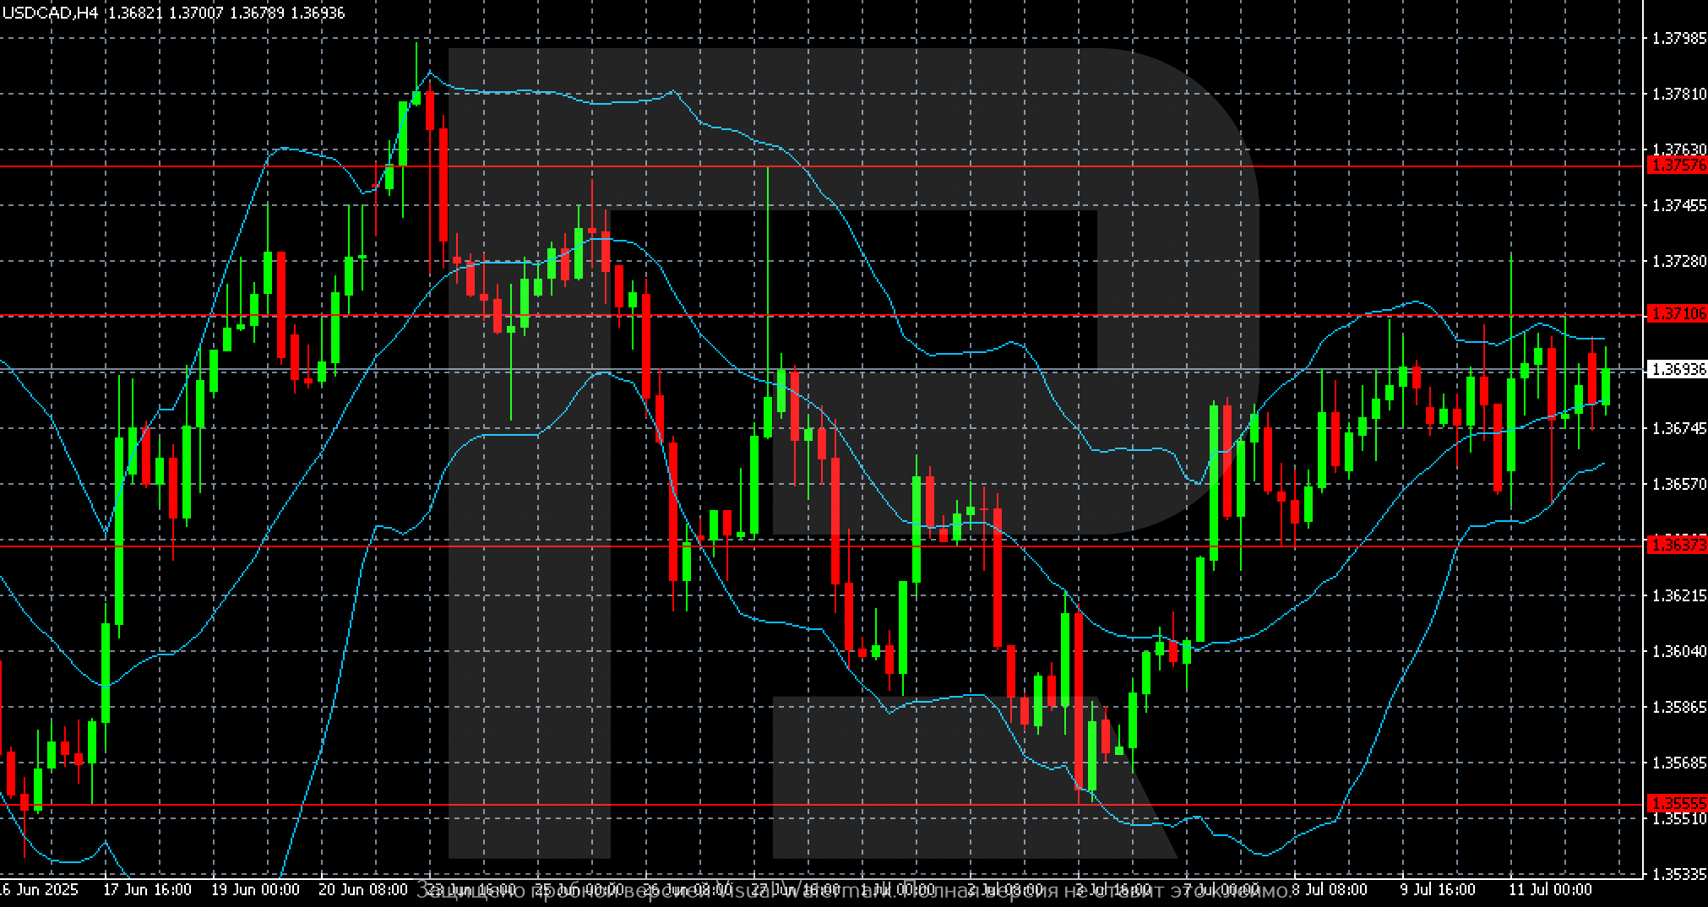Image resolution: width=1708 pixels, height=907 pixels.
Task: Select the red 1.37576 price level label
Action: click(x=1678, y=166)
